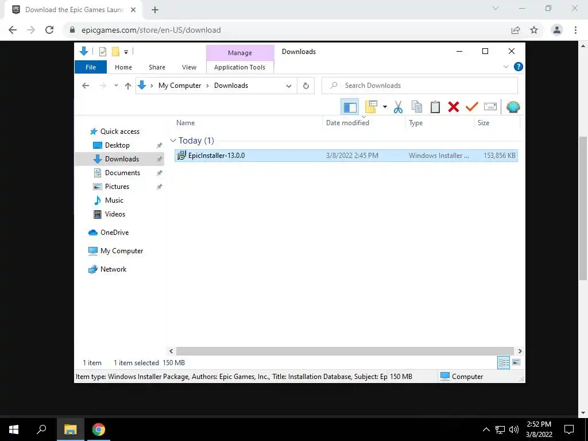This screenshot has height=441, width=588.
Task: Open My Computer in navigation pane
Action: click(122, 251)
